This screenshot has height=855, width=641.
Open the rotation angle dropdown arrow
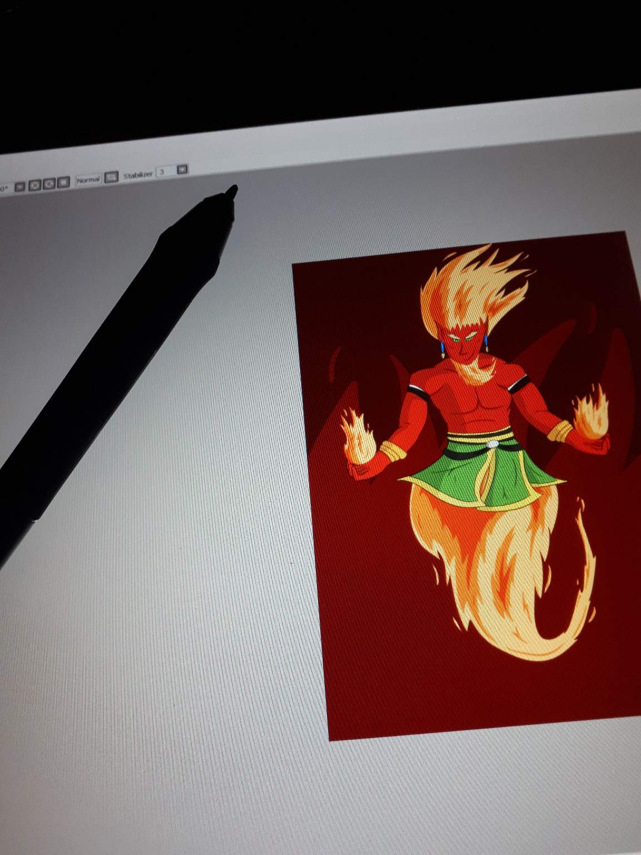pos(20,185)
